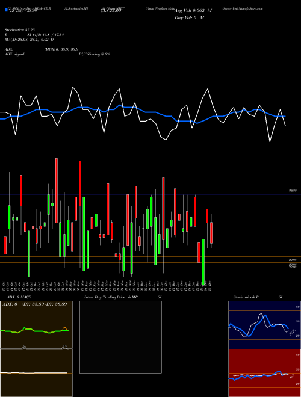This screenshot has height=397, width=301.
Task: Select the 'Day Vol: 0 M' text
Action: click(x=189, y=18)
